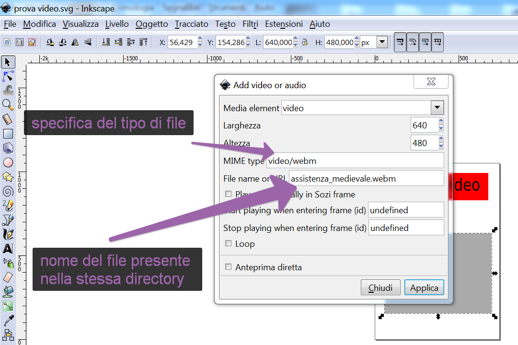Open the Estensioni menu
The image size is (518, 345).
coord(284,24)
